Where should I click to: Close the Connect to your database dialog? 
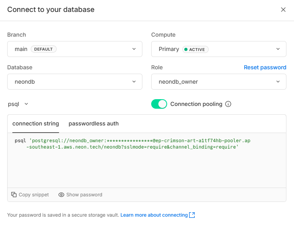click(x=283, y=10)
